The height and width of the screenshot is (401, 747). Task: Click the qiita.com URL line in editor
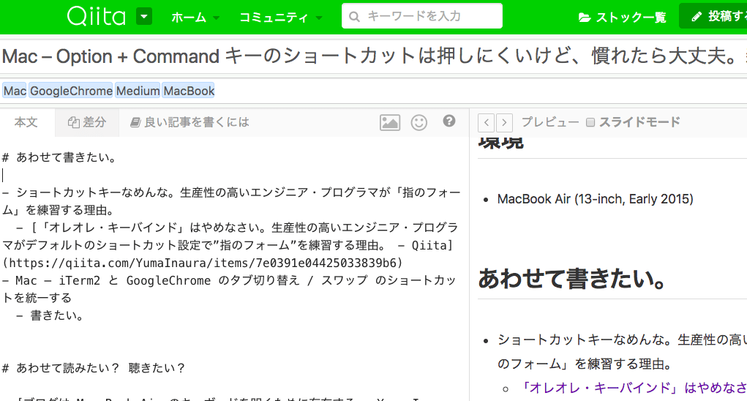point(203,263)
